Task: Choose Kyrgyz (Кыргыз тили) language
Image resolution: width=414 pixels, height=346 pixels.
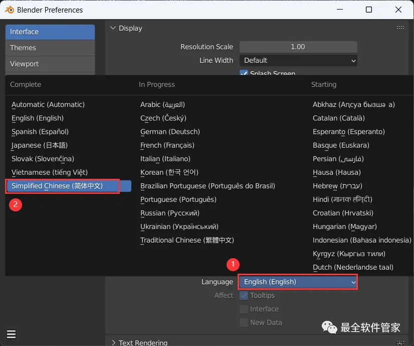Action: (x=349, y=254)
